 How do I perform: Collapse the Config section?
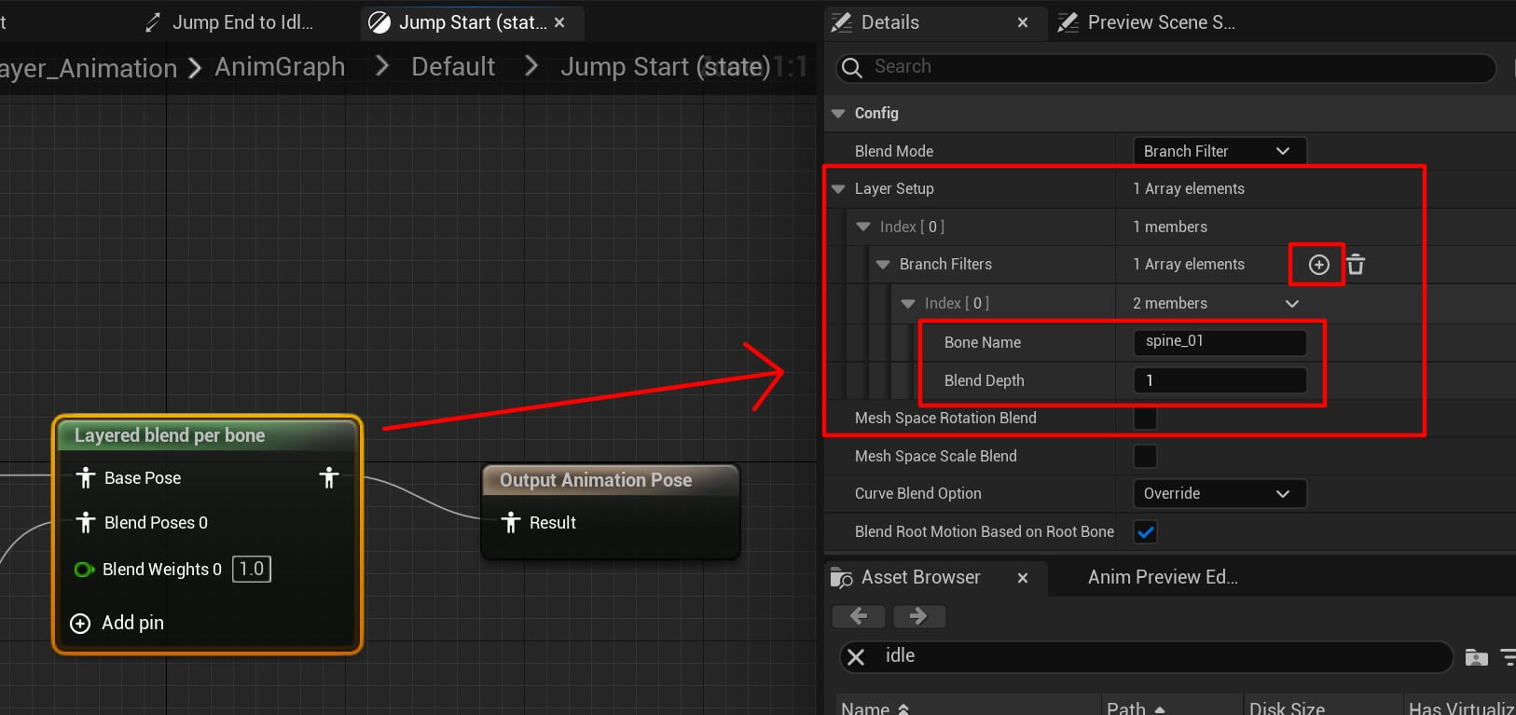click(838, 114)
